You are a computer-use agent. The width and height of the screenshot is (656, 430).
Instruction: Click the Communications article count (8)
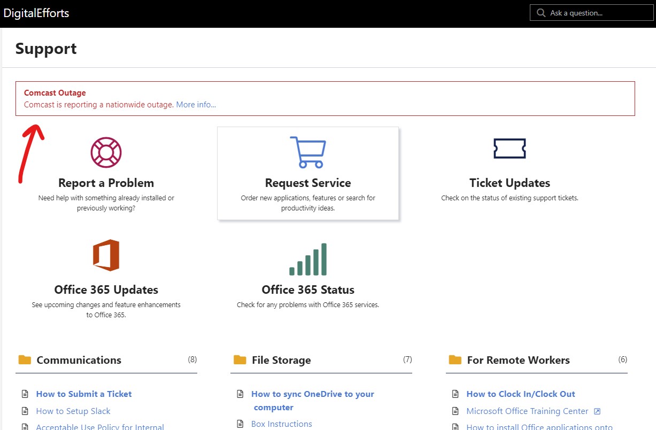[192, 359]
